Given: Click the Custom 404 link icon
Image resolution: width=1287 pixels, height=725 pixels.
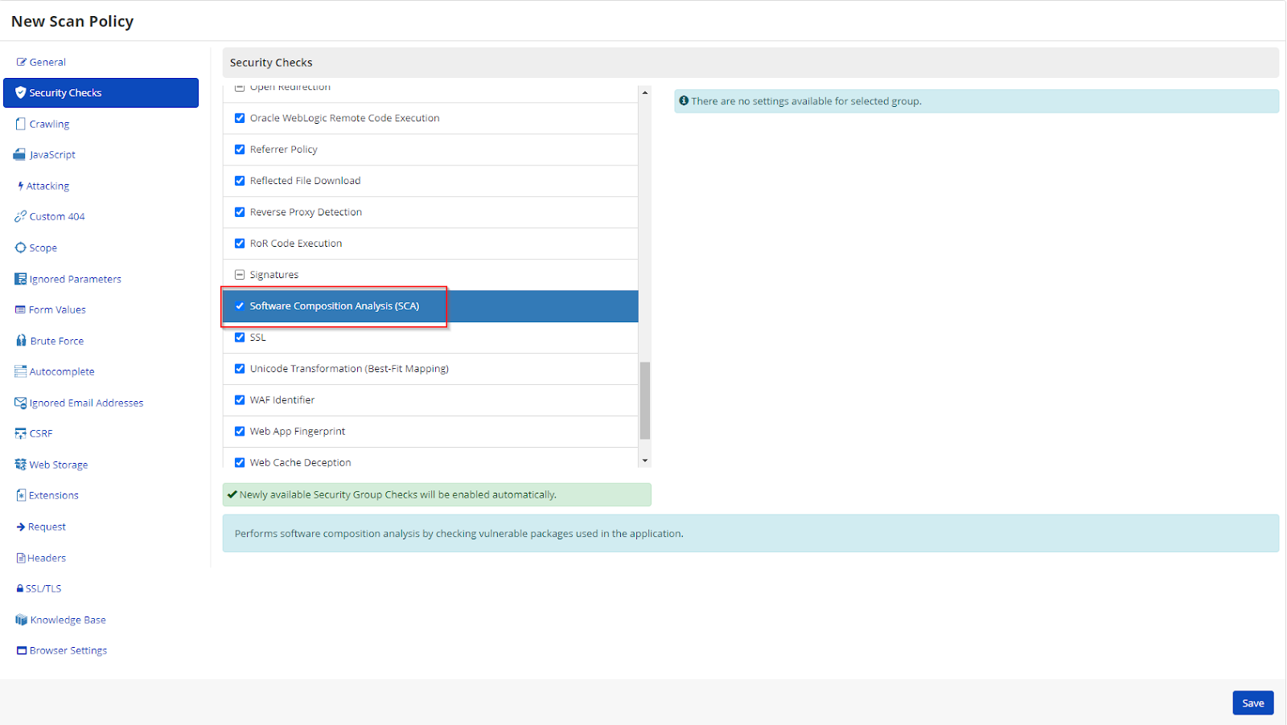Looking at the screenshot, I should tap(21, 216).
